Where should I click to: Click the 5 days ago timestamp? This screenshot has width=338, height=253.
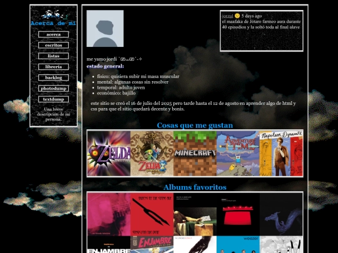click(252, 16)
